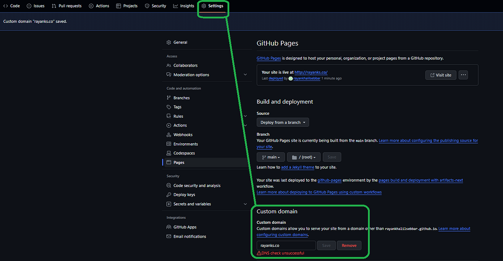Viewport: 503px width, 261px height.
Task: Open the main branch selector dropdown
Action: click(270, 157)
